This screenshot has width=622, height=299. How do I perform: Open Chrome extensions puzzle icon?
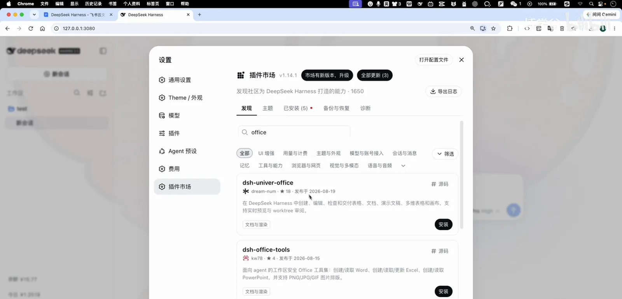tap(510, 28)
